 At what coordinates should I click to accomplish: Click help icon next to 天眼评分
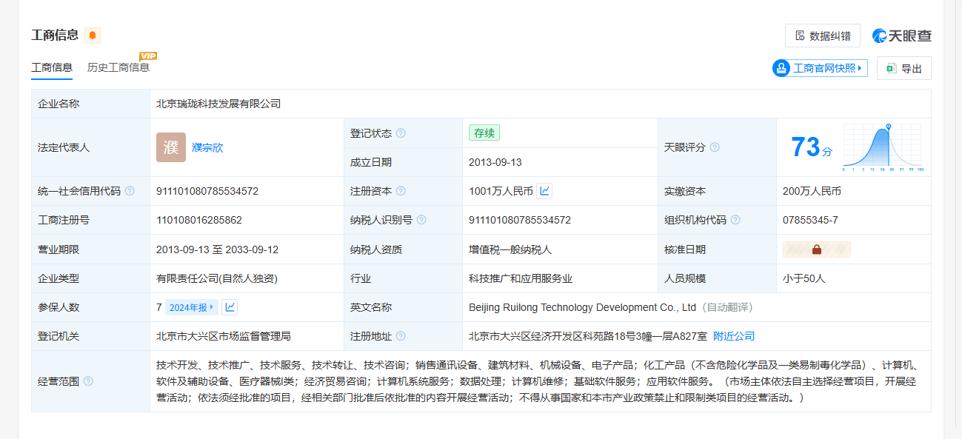(715, 147)
